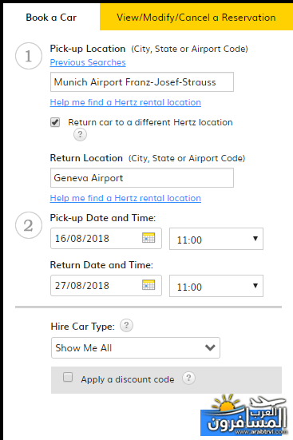Click help icon next to Hire Car Type
The height and width of the screenshot is (440, 293).
coord(127,326)
